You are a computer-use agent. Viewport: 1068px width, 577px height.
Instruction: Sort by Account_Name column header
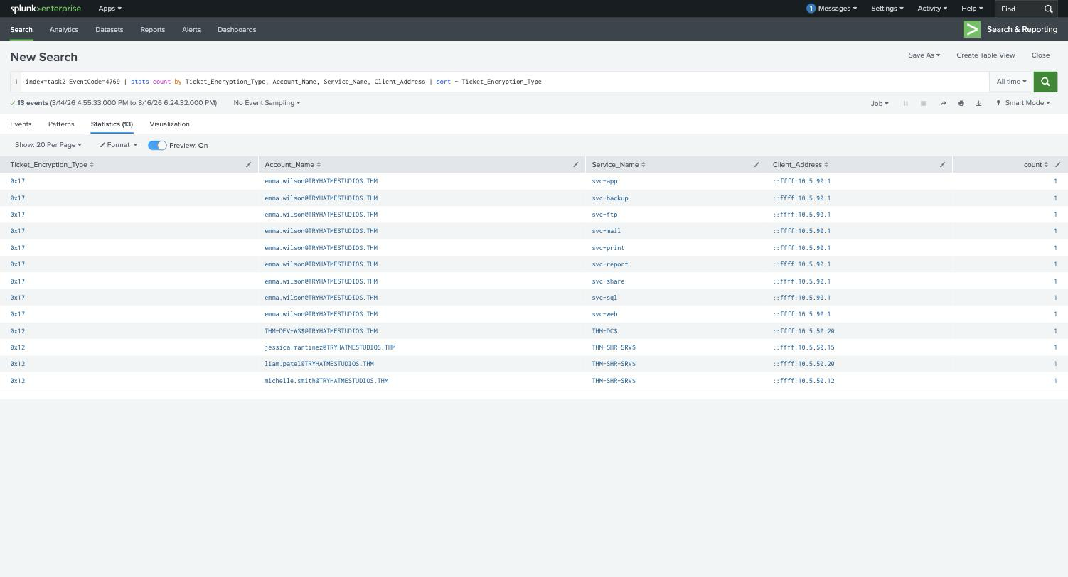click(292, 165)
